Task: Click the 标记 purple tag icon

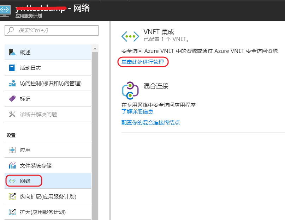Action: [x=12, y=99]
